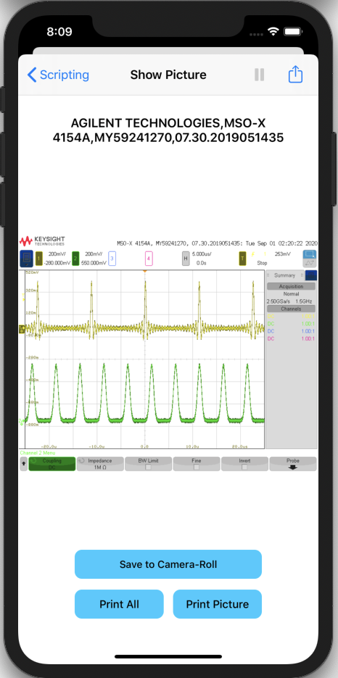Tap the Print Picture button
Viewport: 338px width, 678px height.
tap(218, 604)
